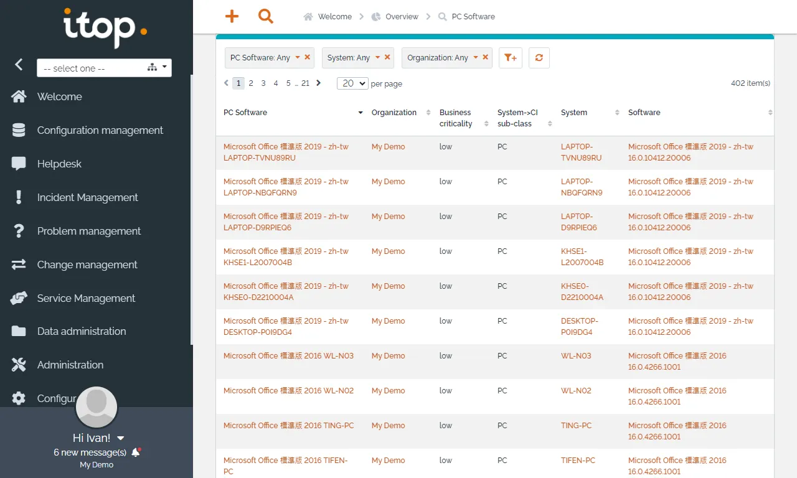797x478 pixels.
Task: Open PC Software entry Microsoft Office 2016 TIFEN-PC
Action: pyautogui.click(x=286, y=466)
